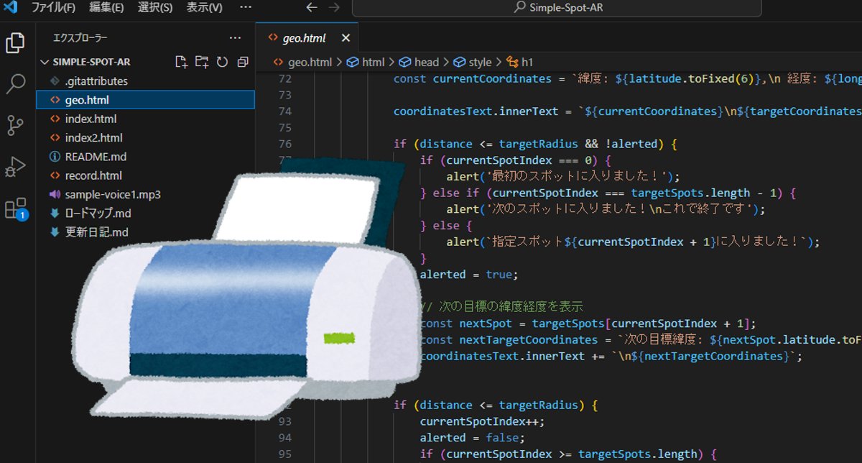Open the Run and Debug view

[x=15, y=167]
